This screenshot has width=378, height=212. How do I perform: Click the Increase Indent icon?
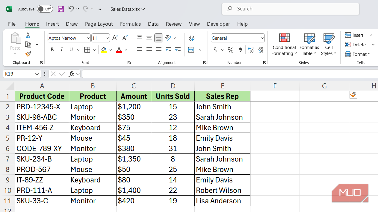click(178, 50)
